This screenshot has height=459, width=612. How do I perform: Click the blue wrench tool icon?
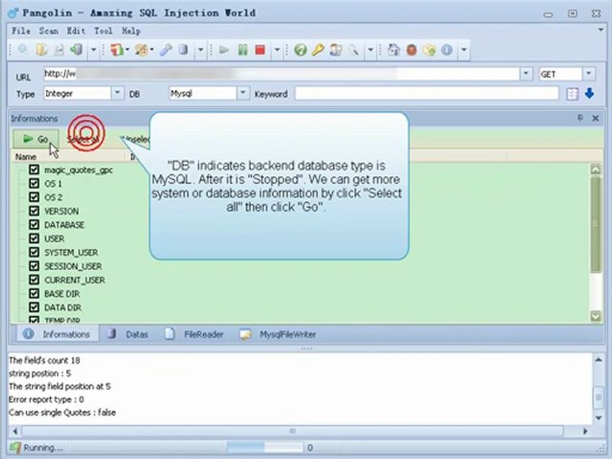(x=166, y=50)
